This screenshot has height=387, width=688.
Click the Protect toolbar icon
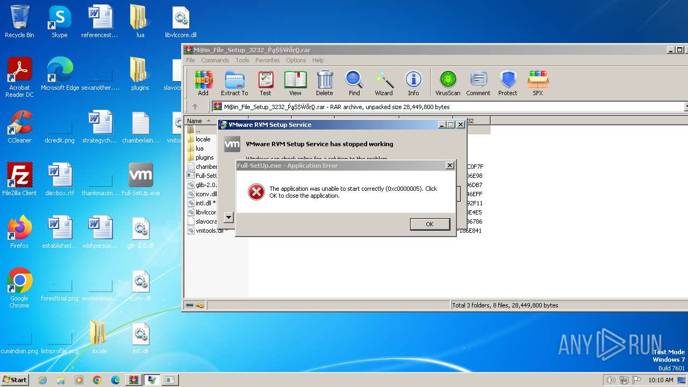coord(508,83)
